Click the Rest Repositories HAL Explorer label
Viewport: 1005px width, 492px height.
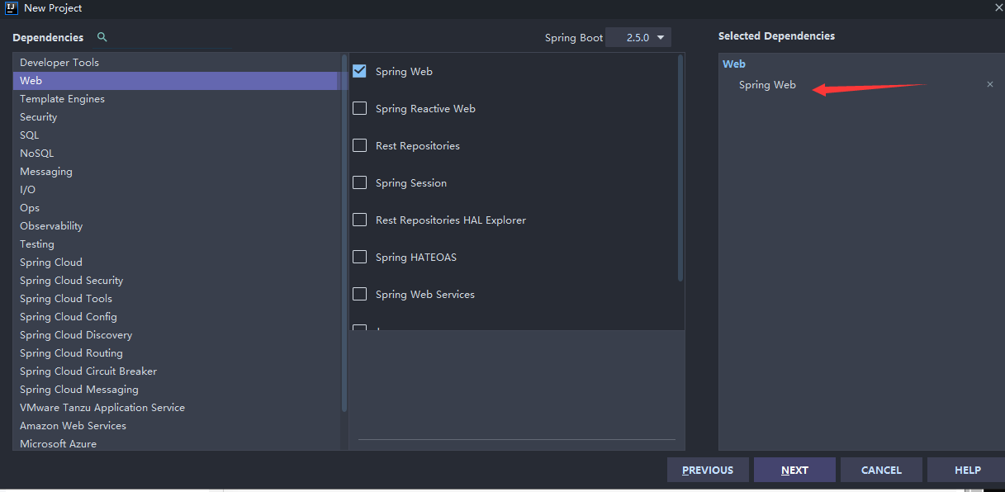451,220
